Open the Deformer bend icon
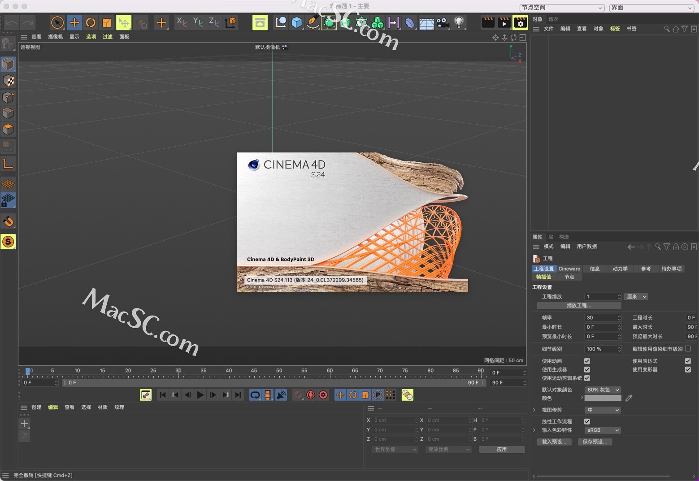 pyautogui.click(x=410, y=22)
